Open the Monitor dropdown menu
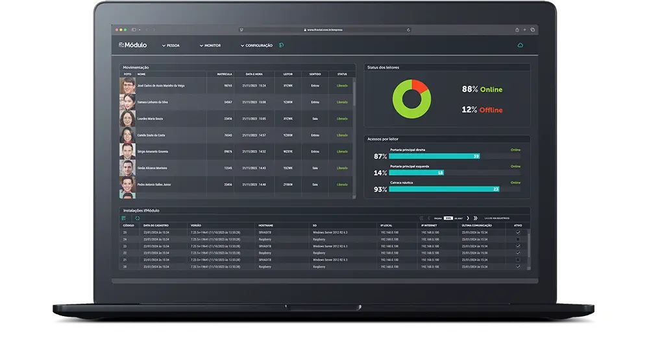This screenshot has width=649, height=340. coord(210,46)
